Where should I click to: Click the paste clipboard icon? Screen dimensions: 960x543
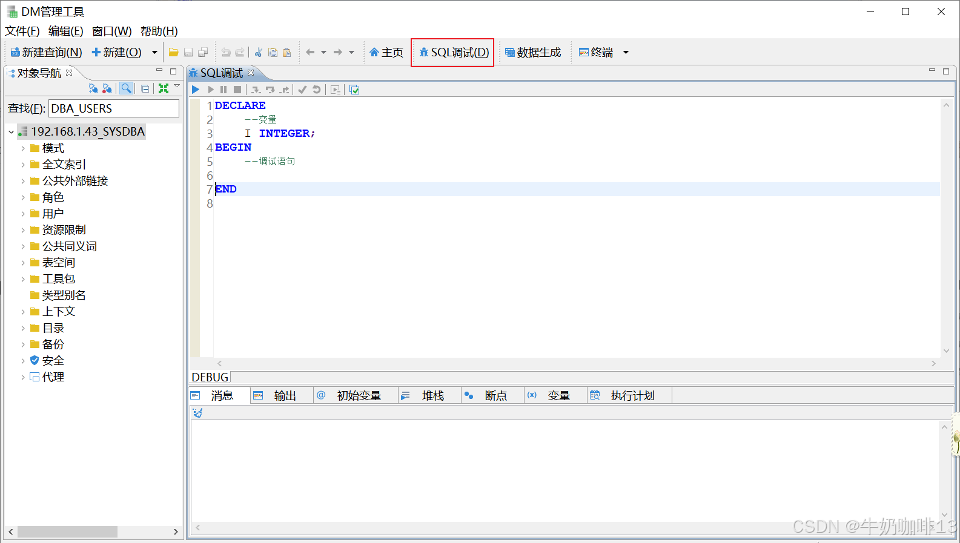[x=287, y=53]
